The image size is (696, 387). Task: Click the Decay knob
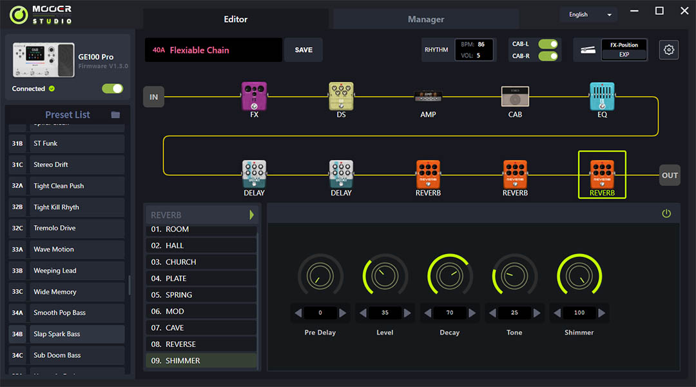click(450, 276)
